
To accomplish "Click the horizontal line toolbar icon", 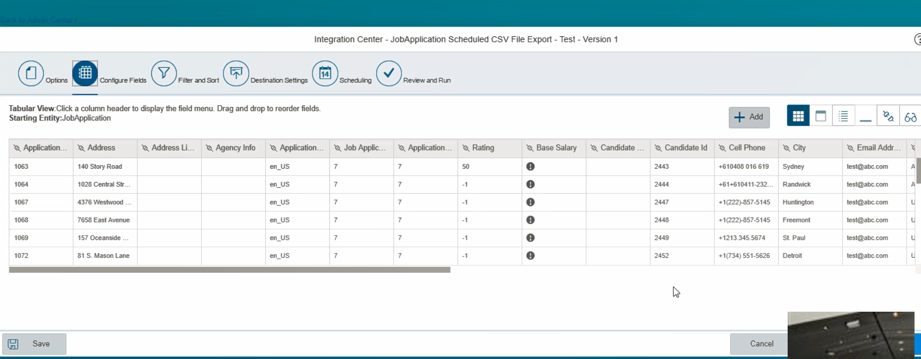I will (x=866, y=116).
